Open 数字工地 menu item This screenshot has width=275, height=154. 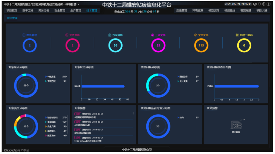(x=28, y=10)
